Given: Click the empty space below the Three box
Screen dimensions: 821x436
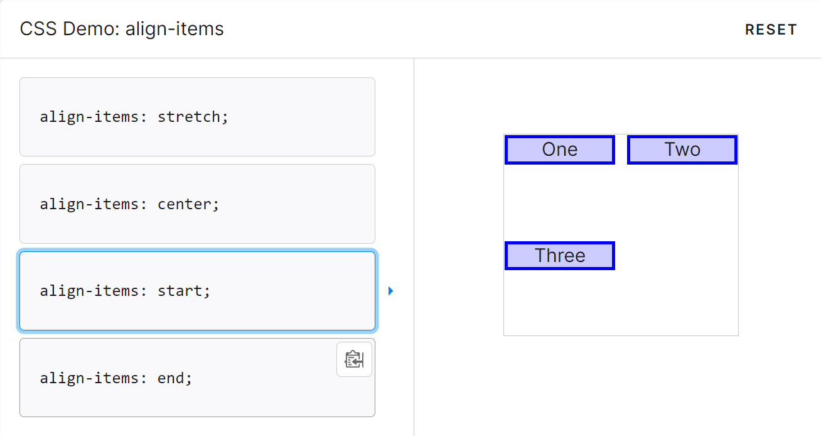Looking at the screenshot, I should pos(560,302).
